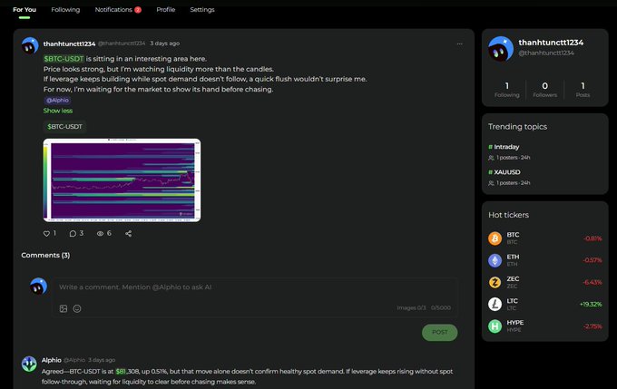This screenshot has width=617, height=389.
Task: Focus the Write a comment field
Action: 255,287
